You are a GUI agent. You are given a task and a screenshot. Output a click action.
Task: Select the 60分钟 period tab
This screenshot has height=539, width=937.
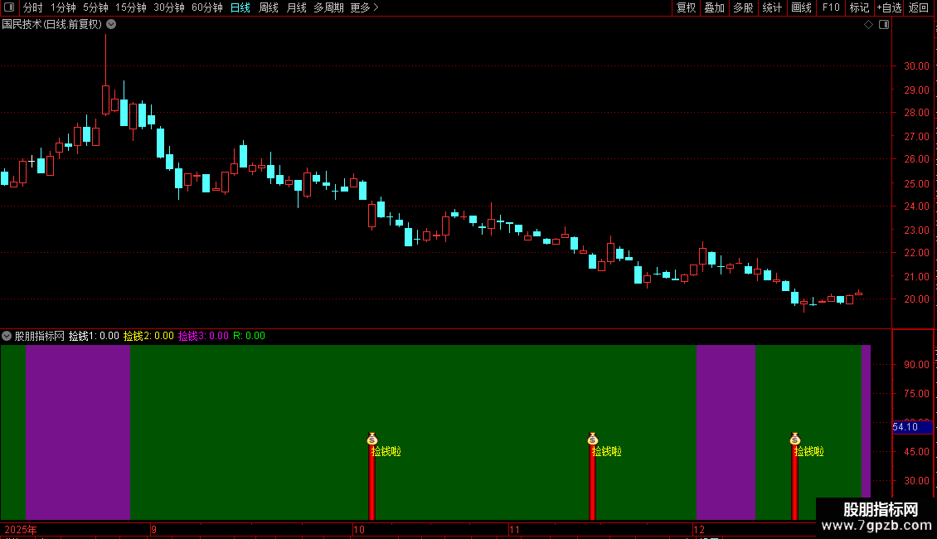click(x=206, y=7)
